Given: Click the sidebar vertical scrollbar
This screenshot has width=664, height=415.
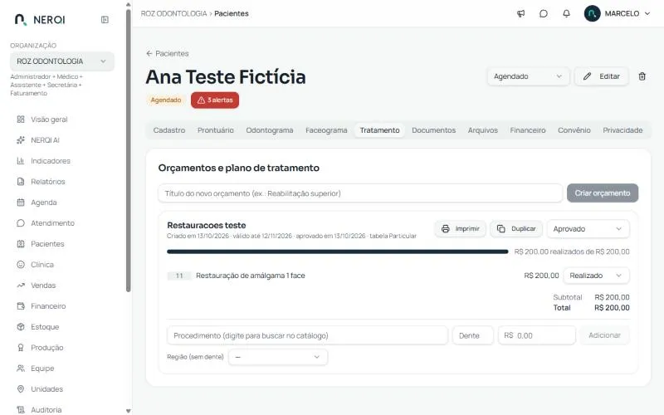Looking at the screenshot, I should click(x=129, y=150).
